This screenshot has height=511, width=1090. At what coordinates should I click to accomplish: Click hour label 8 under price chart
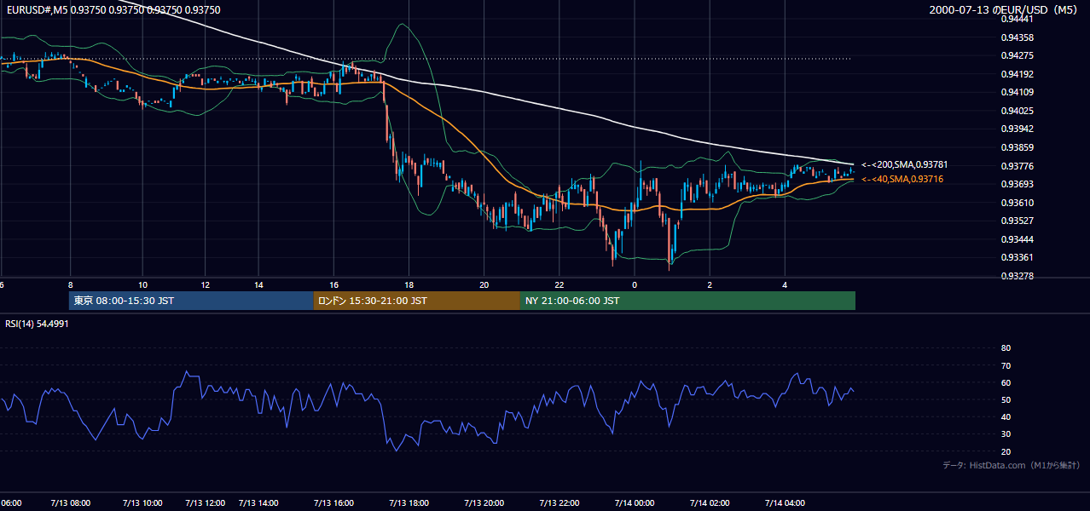[70, 284]
